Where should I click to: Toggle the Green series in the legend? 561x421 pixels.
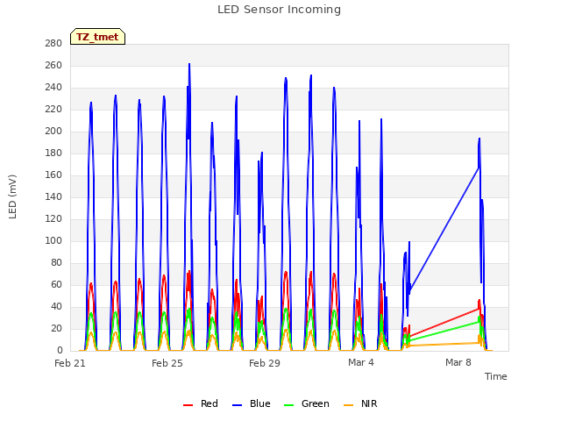(306, 403)
